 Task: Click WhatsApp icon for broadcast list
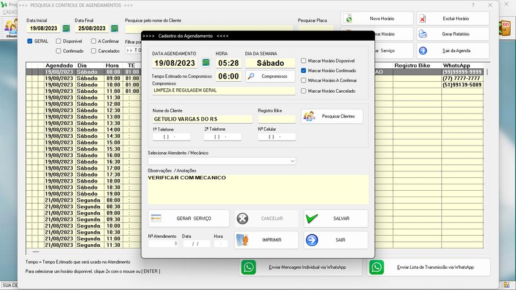(377, 267)
